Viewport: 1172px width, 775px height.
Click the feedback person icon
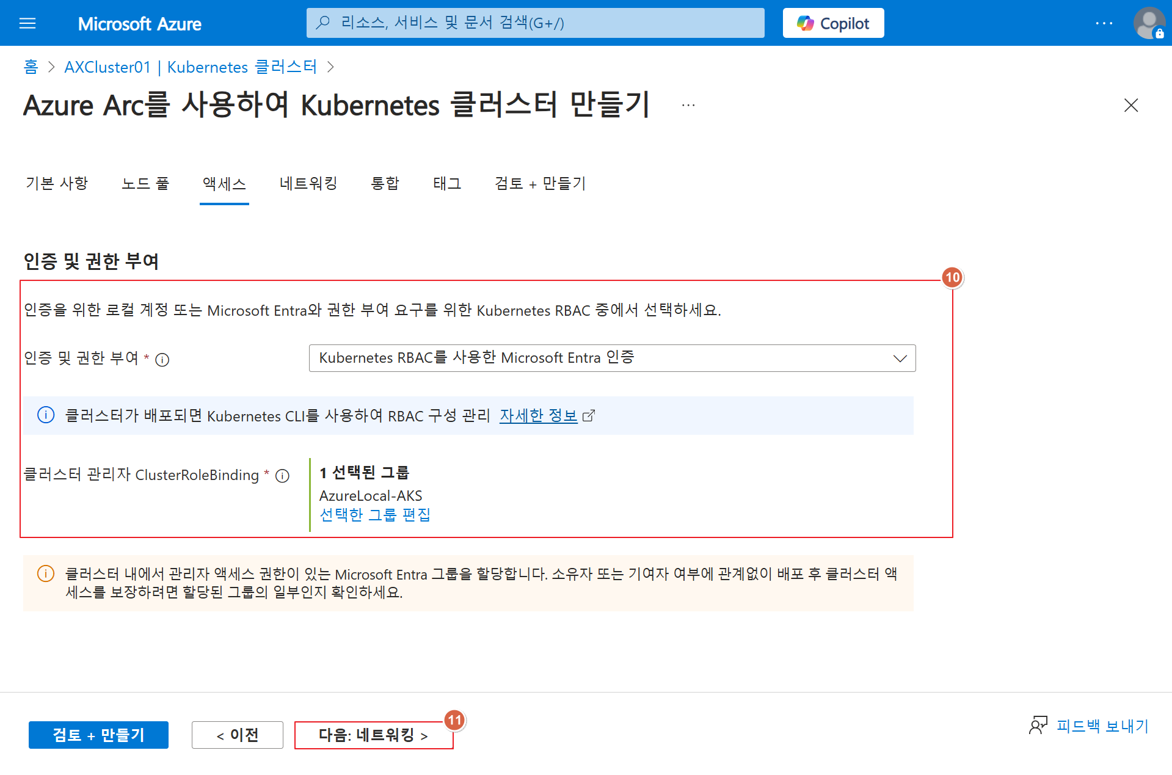[x=1038, y=725]
